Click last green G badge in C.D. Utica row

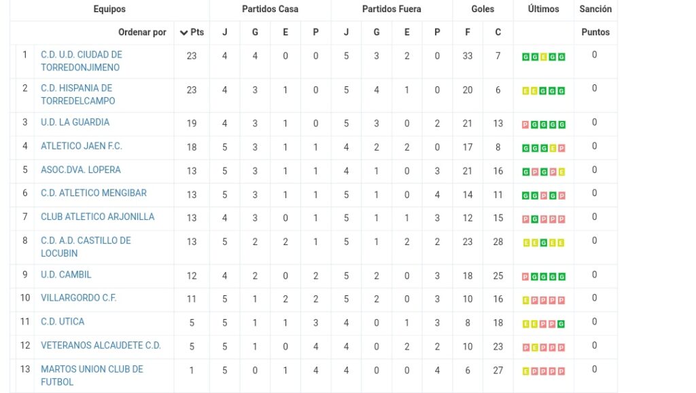click(561, 324)
